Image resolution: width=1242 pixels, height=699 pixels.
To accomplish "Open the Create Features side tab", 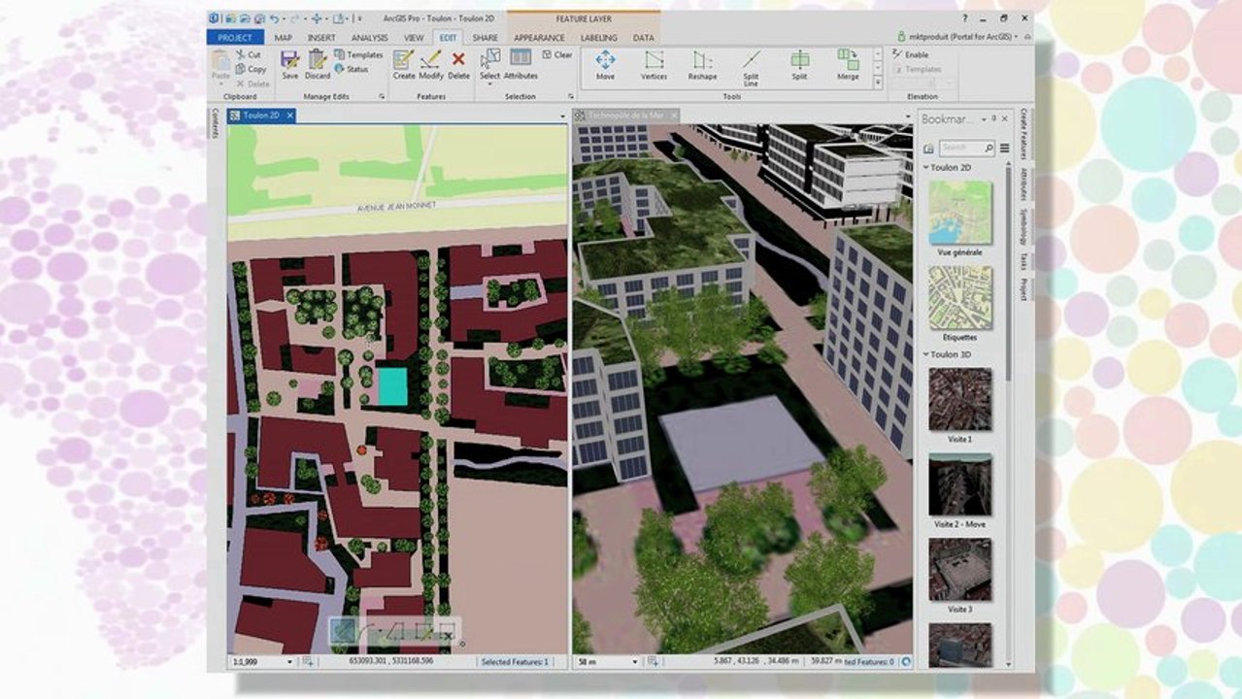I will click(x=1024, y=133).
